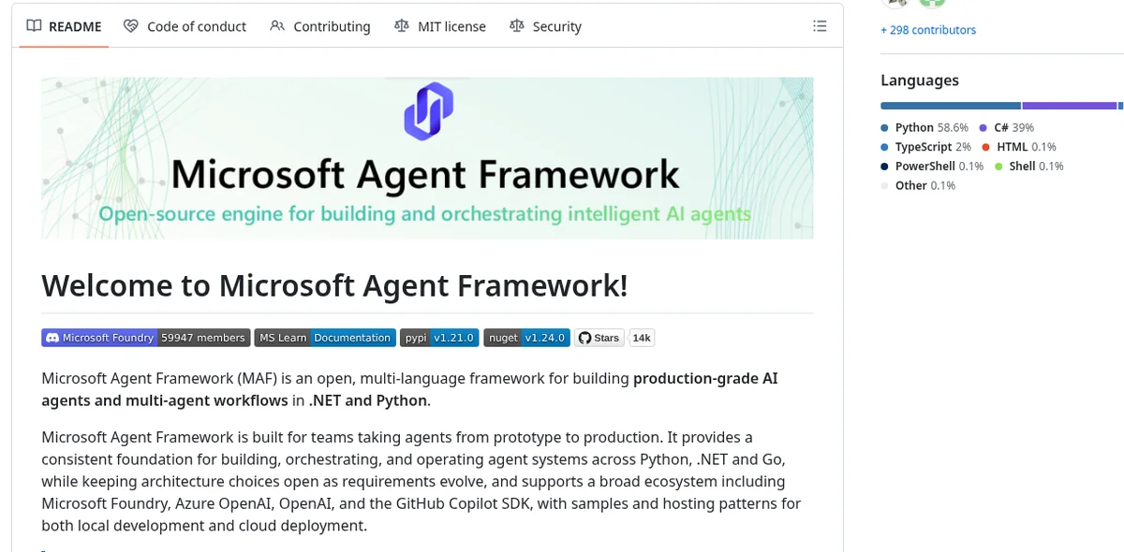
Task: Open the README outline list icon
Action: point(820,26)
